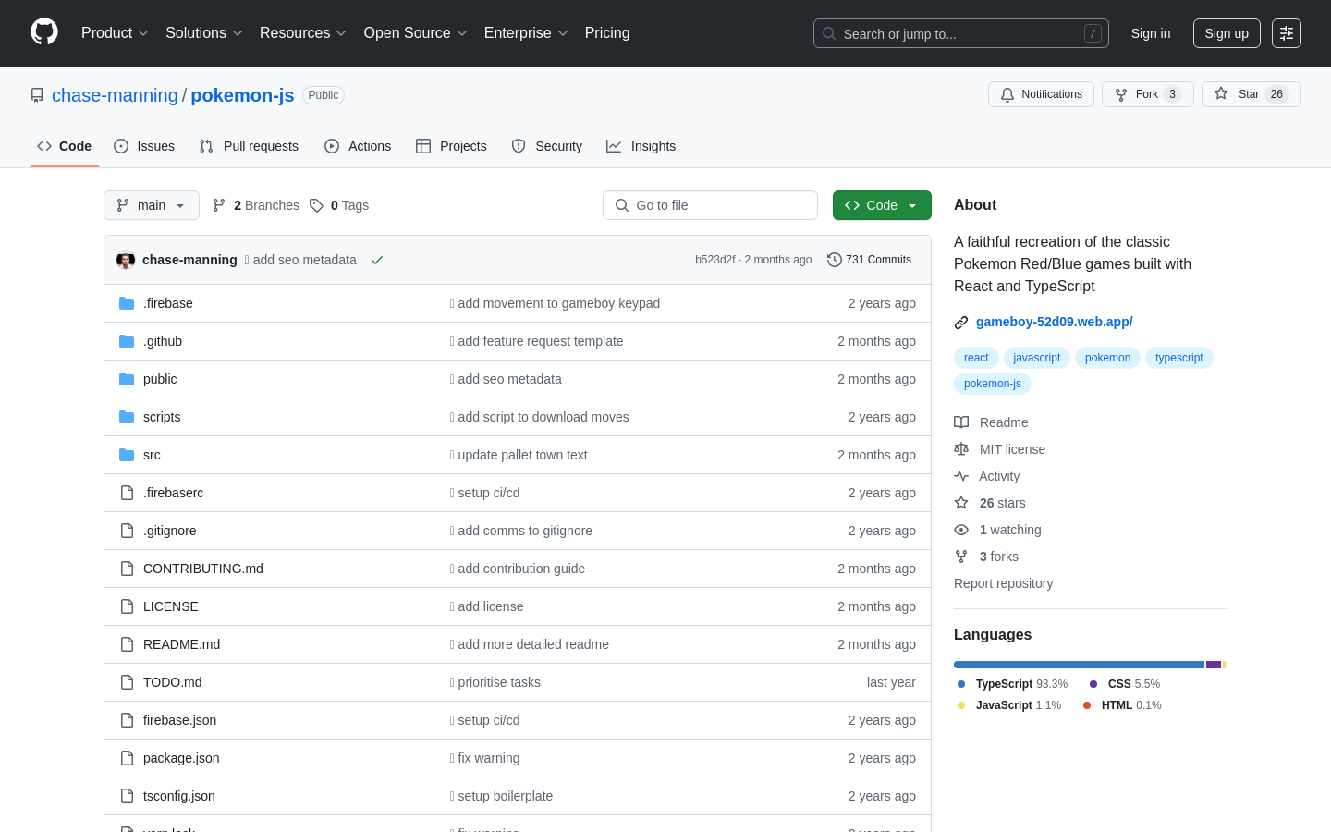View 2 Branches

(x=256, y=205)
